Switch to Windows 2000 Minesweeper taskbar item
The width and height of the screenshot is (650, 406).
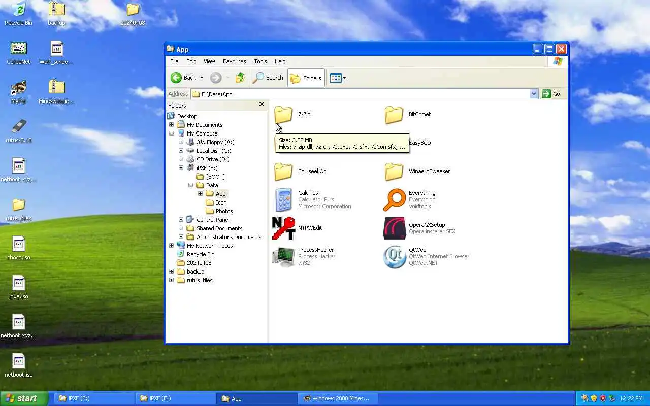tap(338, 398)
